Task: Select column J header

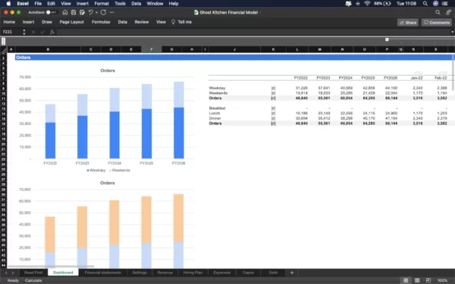Action: pos(234,49)
